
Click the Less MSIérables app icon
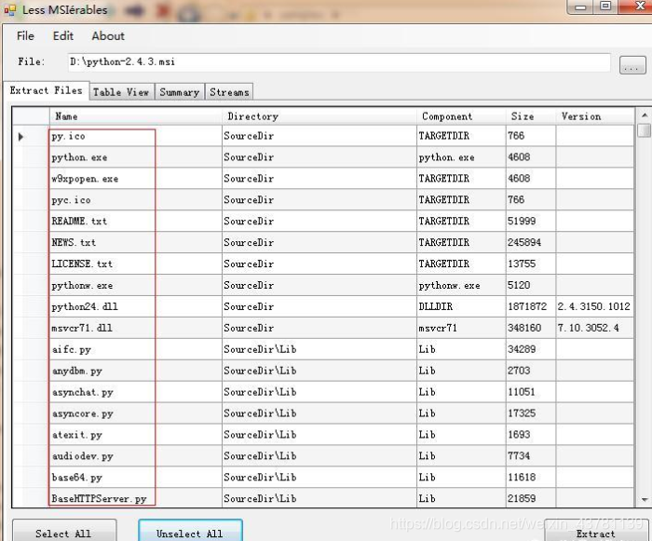[x=10, y=10]
